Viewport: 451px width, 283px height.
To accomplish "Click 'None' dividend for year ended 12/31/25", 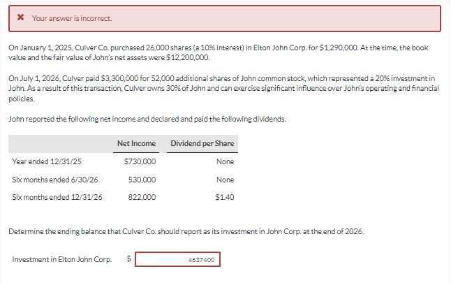I will [225, 161].
